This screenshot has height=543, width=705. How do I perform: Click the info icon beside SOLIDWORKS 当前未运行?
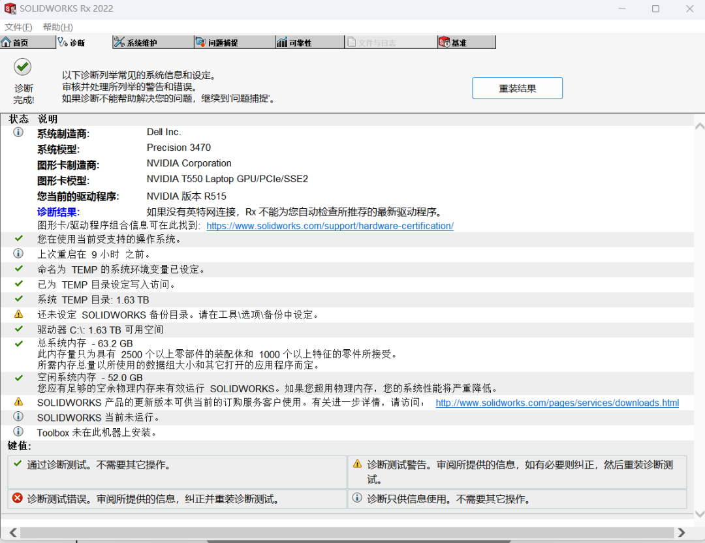click(18, 416)
